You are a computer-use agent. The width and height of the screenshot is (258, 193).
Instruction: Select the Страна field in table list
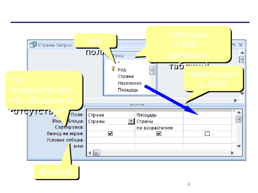[125, 76]
